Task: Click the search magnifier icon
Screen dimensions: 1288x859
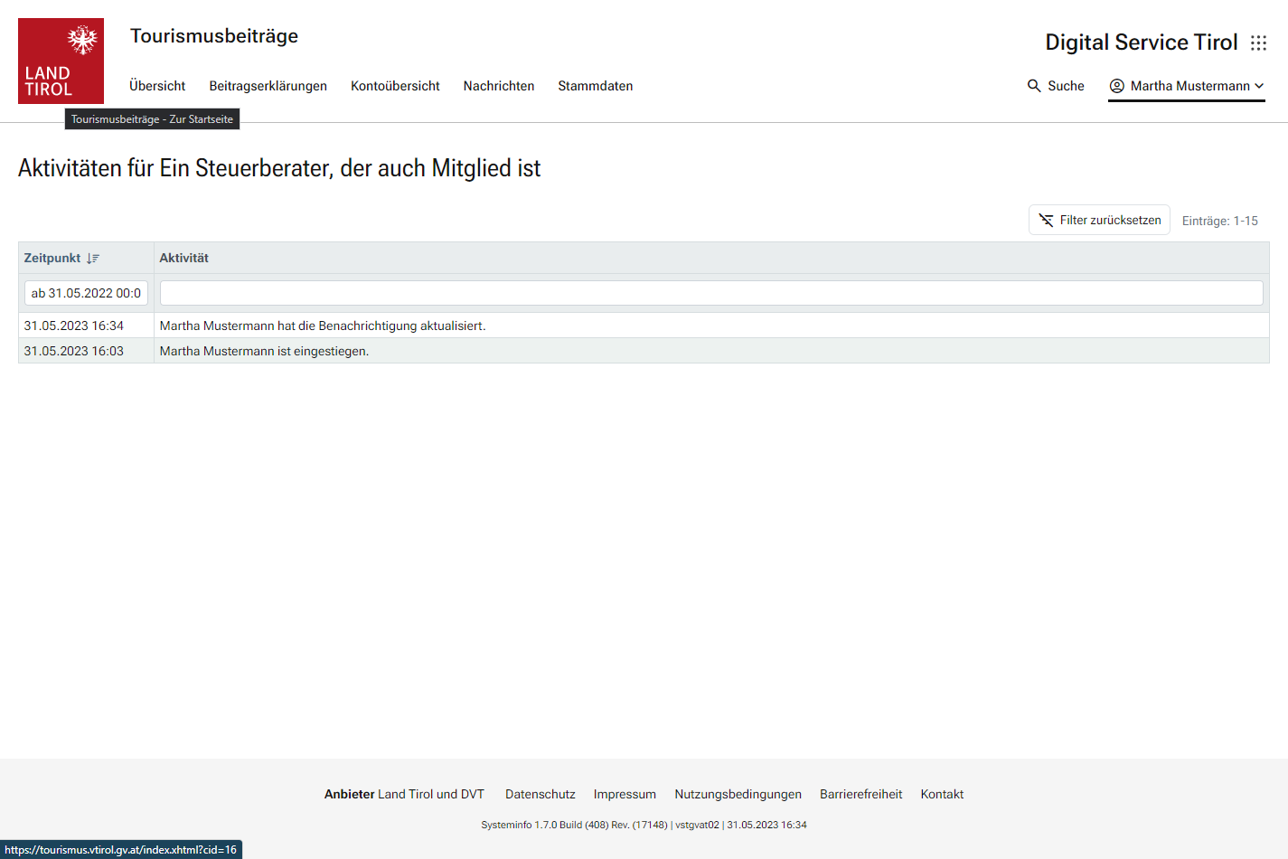Action: 1034,86
